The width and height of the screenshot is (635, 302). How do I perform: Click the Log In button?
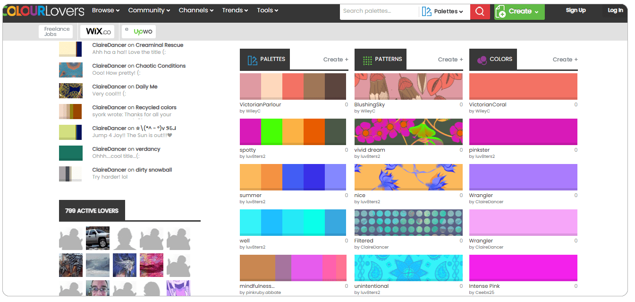click(615, 10)
